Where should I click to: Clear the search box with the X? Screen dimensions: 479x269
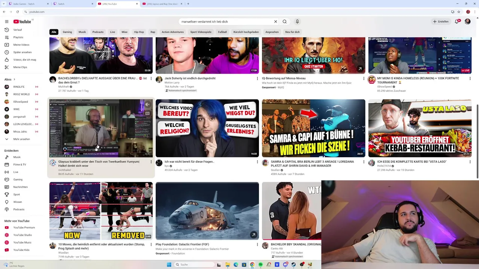coord(275,22)
